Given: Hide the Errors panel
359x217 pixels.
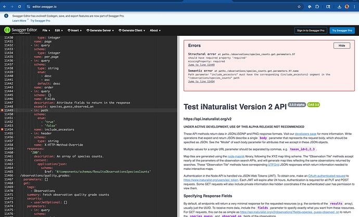Looking at the screenshot, I should click(x=342, y=46).
